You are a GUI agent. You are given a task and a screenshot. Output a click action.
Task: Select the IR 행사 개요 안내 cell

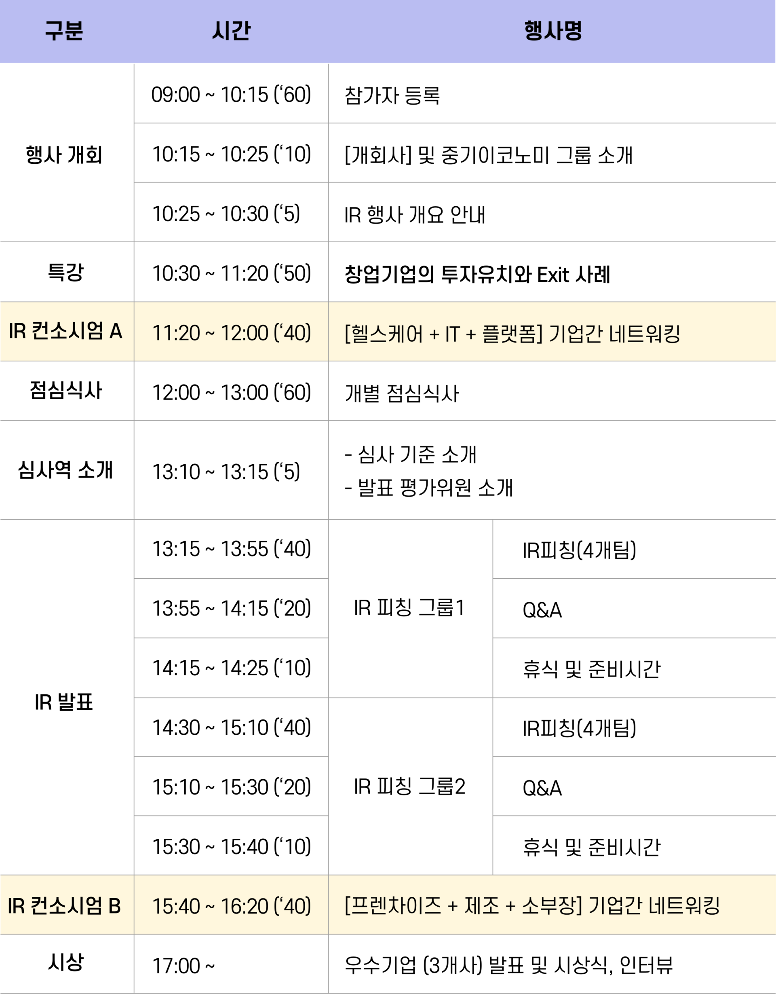415,214
